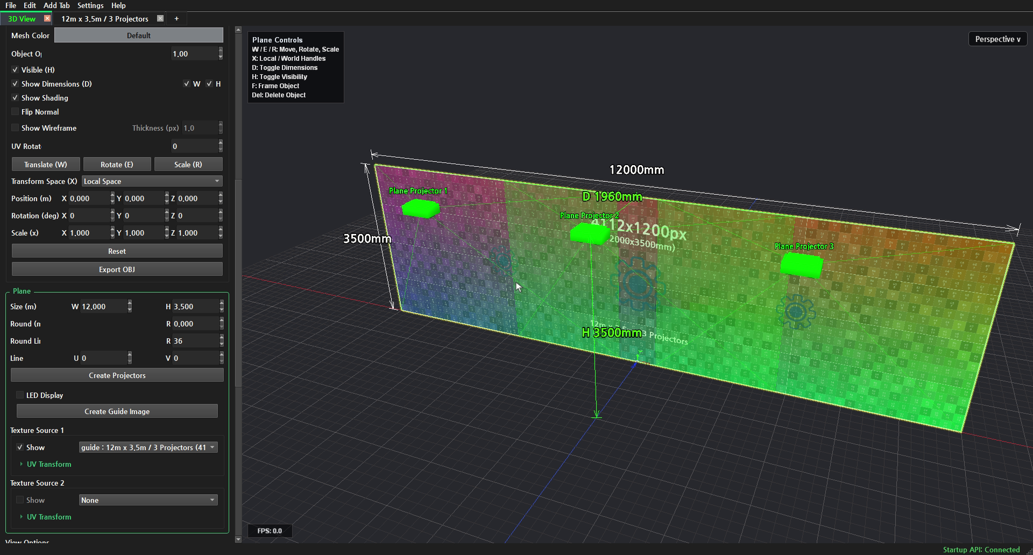1033x555 pixels.
Task: Click the Size W spinner arrows
Action: (130, 307)
